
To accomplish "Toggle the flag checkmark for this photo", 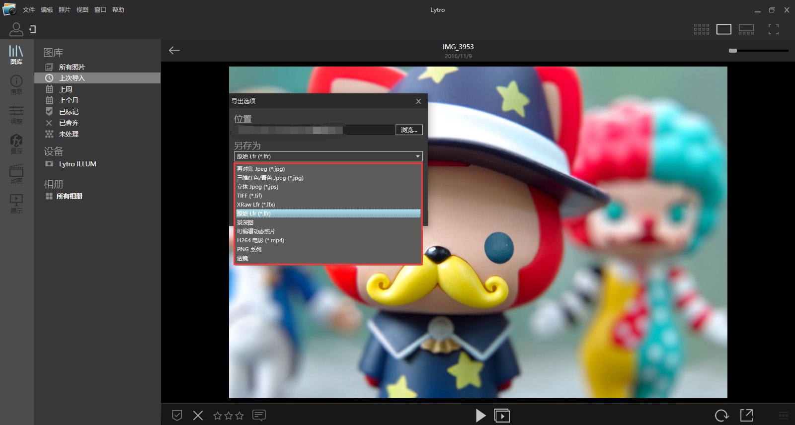I will coord(177,415).
